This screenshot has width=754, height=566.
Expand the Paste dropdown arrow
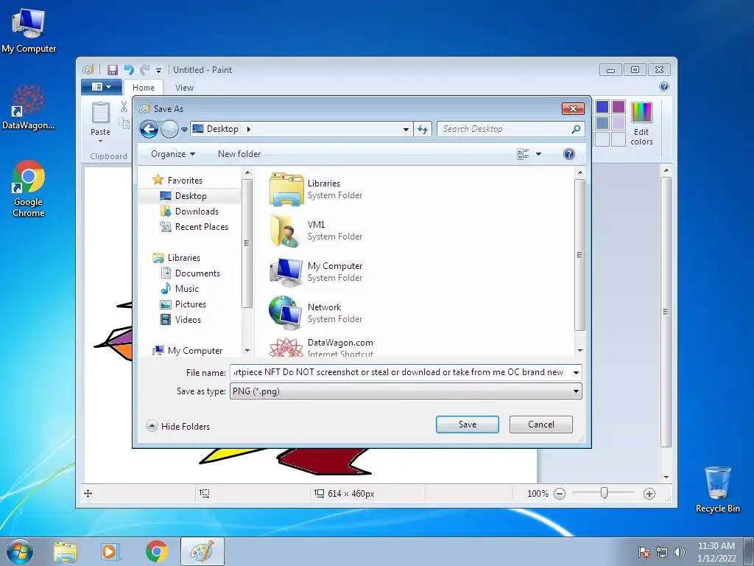[x=100, y=141]
